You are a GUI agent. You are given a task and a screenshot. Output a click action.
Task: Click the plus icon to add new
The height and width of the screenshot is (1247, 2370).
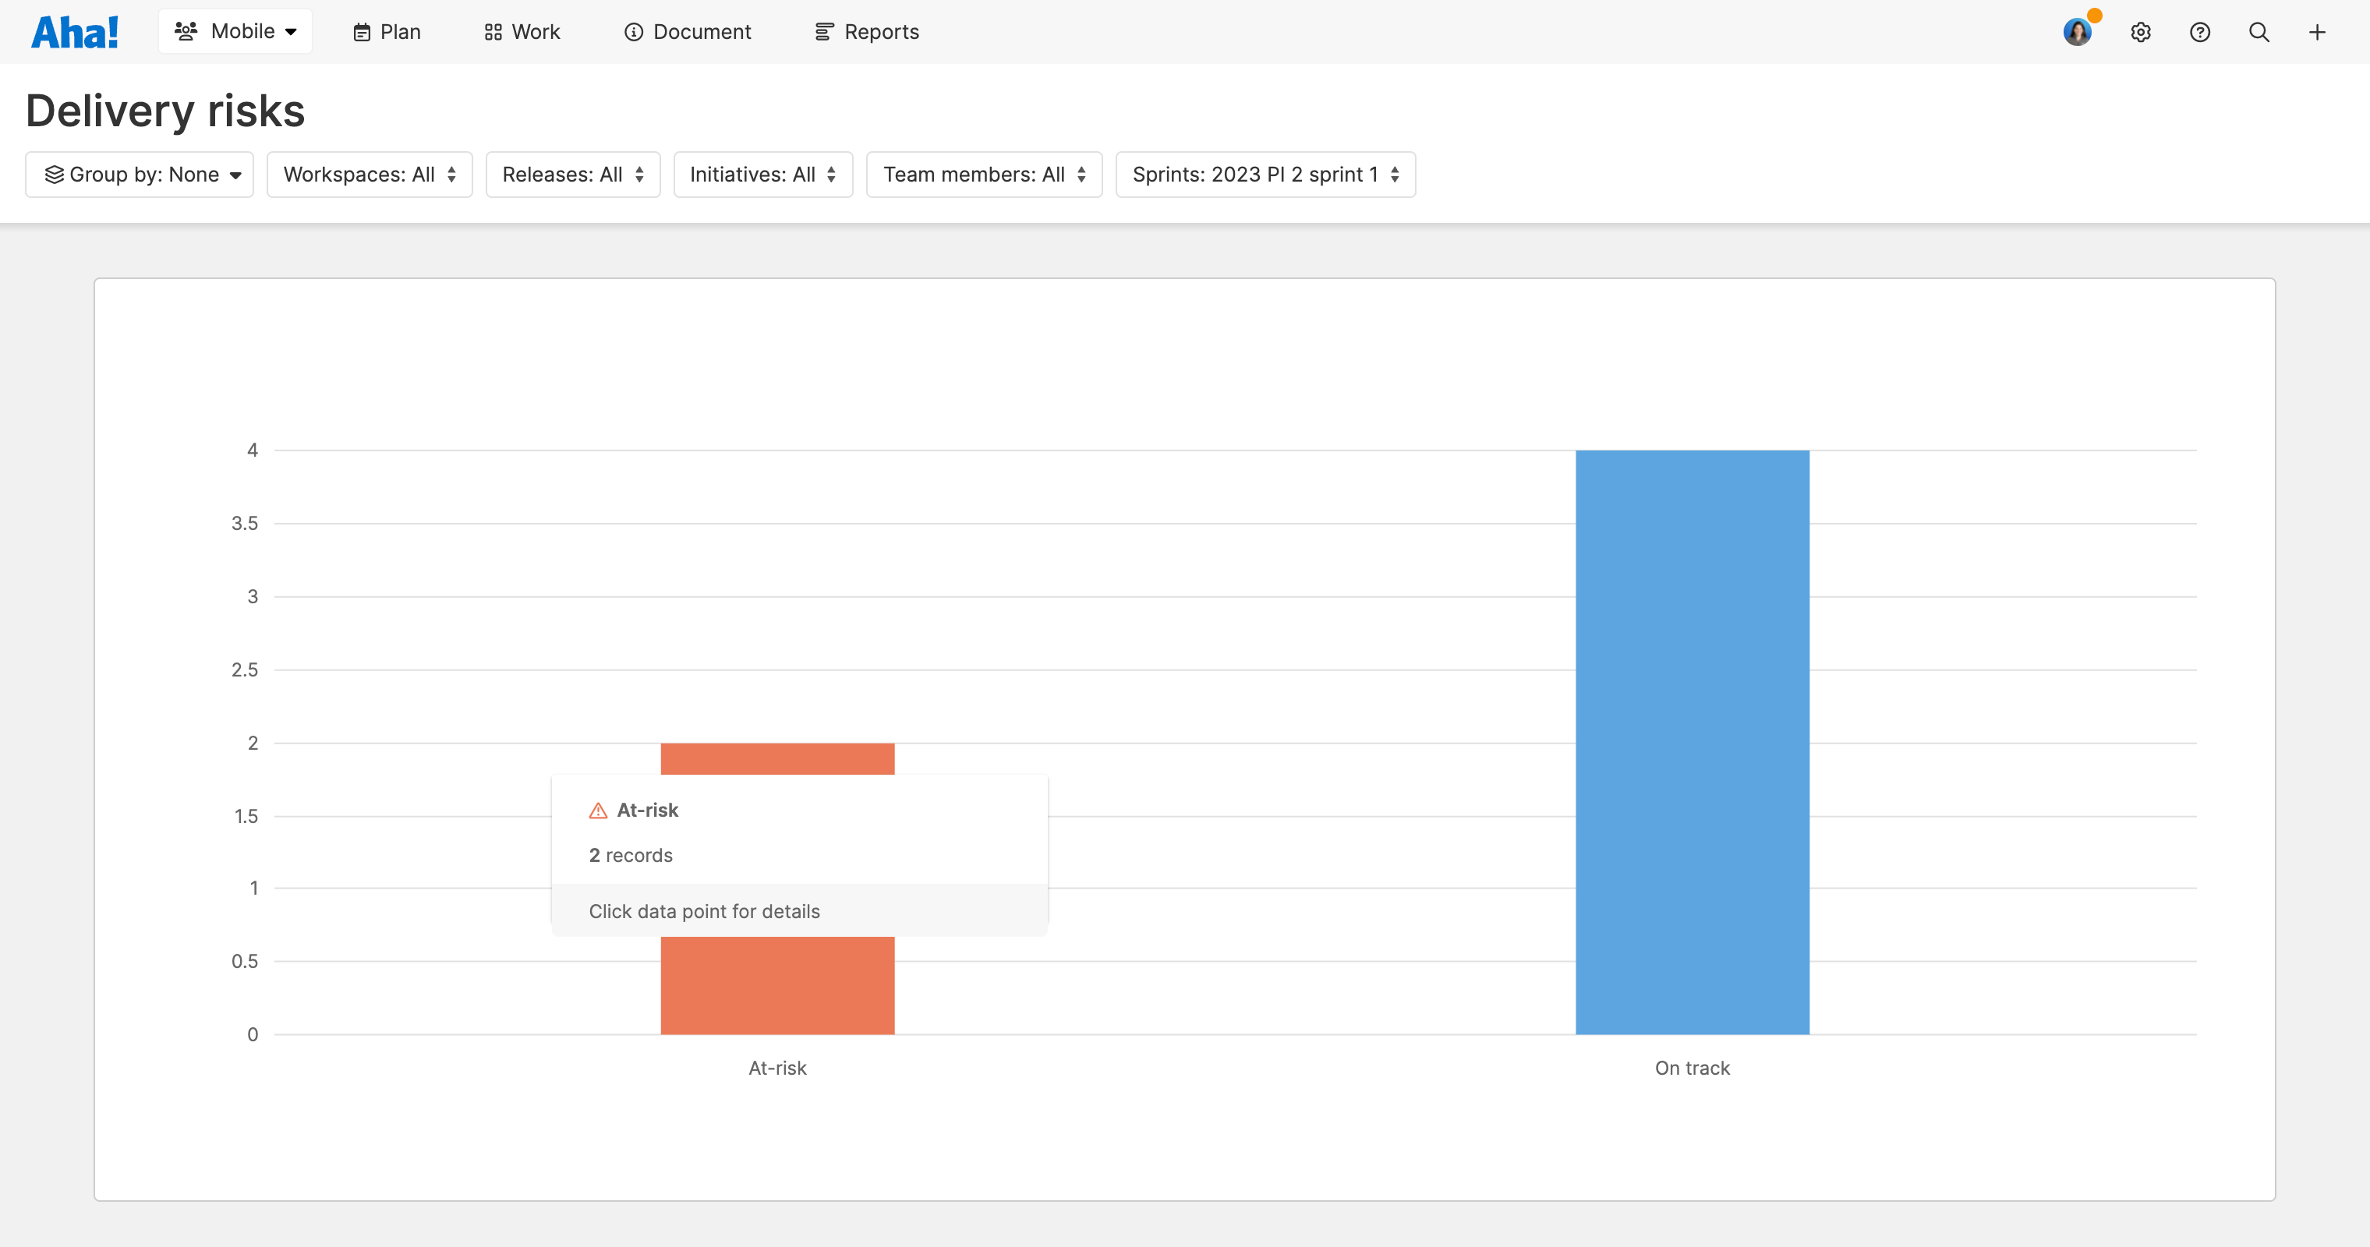[x=2318, y=31]
